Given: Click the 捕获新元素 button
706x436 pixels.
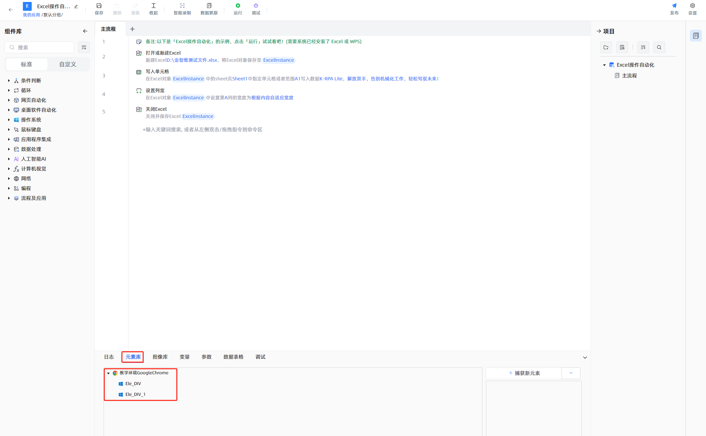Looking at the screenshot, I should tap(524, 373).
